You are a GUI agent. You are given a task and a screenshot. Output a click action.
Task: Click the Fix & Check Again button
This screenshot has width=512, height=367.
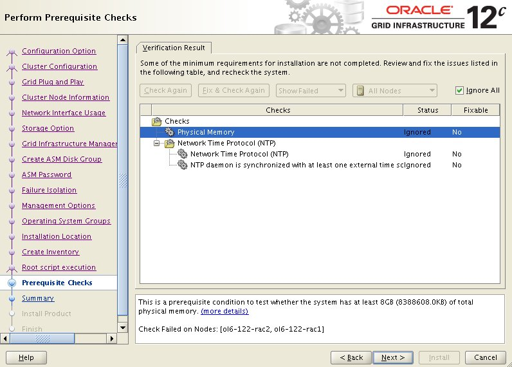[x=233, y=91]
